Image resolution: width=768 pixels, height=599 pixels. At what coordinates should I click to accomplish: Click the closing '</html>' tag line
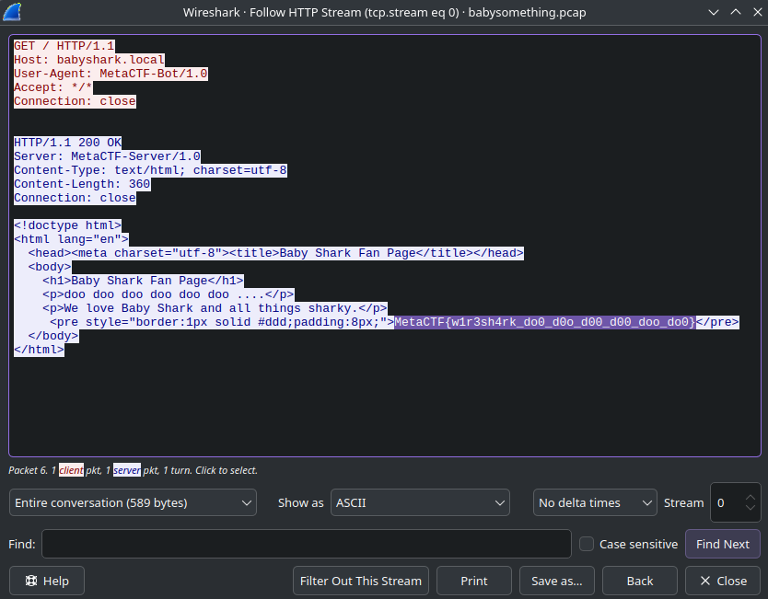(40, 350)
